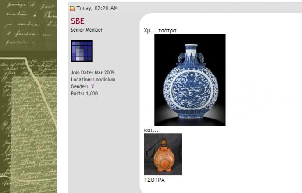
Task: Click the Gender label text
Action: (x=79, y=87)
